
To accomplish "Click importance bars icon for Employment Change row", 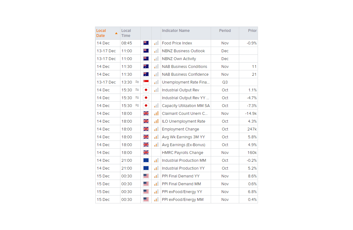I will click(156, 129).
